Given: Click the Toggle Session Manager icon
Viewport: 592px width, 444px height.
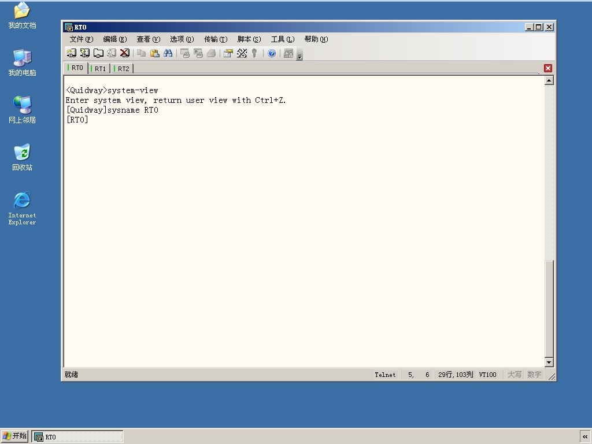Looking at the screenshot, I should [x=288, y=53].
